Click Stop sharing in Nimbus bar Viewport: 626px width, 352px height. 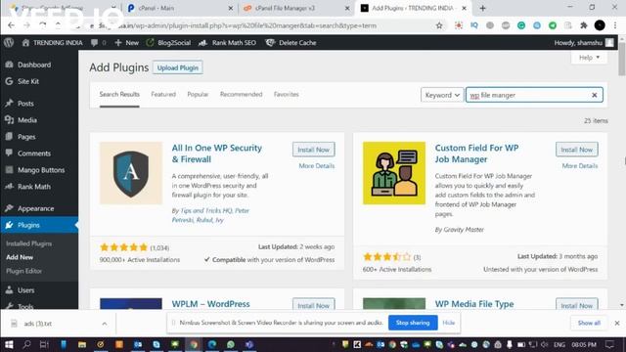click(x=413, y=323)
